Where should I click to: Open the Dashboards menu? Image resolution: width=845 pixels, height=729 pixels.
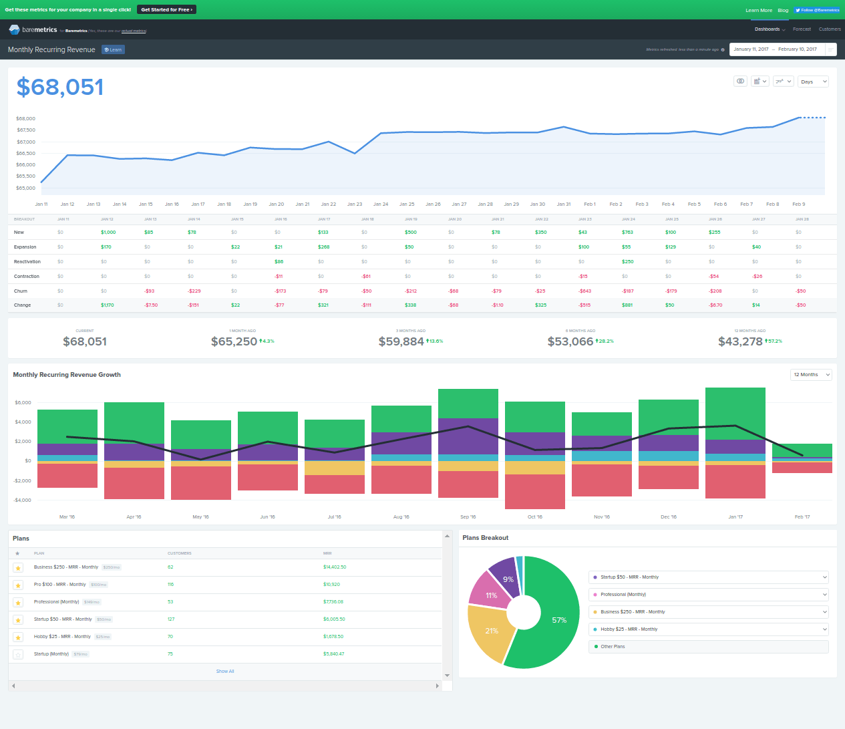(769, 29)
